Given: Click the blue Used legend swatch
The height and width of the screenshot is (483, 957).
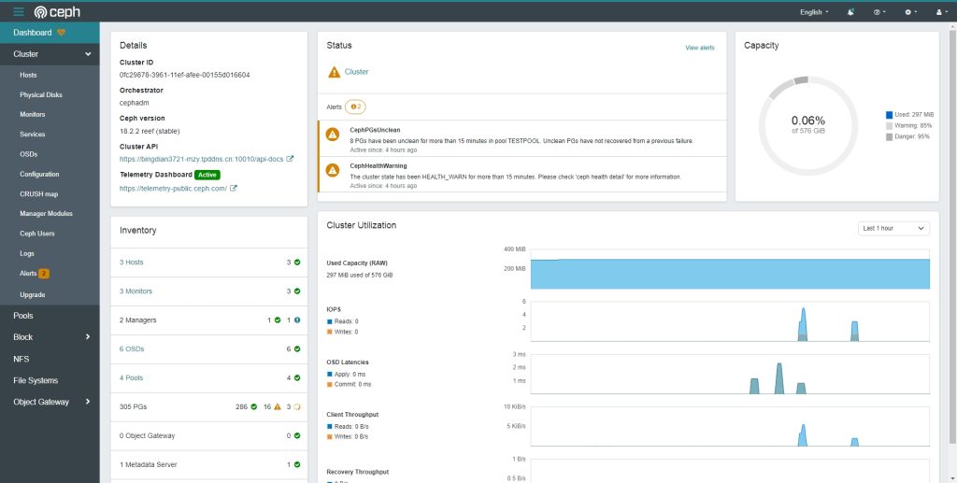Looking at the screenshot, I should pos(890,115).
